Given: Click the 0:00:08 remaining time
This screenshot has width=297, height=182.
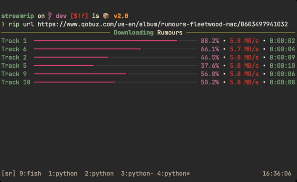Looking at the screenshot, I should point(283,82).
